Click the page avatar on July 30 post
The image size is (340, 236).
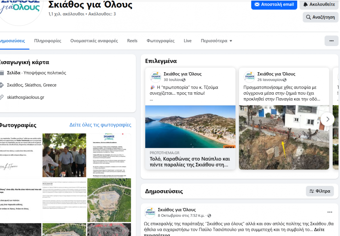click(156, 77)
